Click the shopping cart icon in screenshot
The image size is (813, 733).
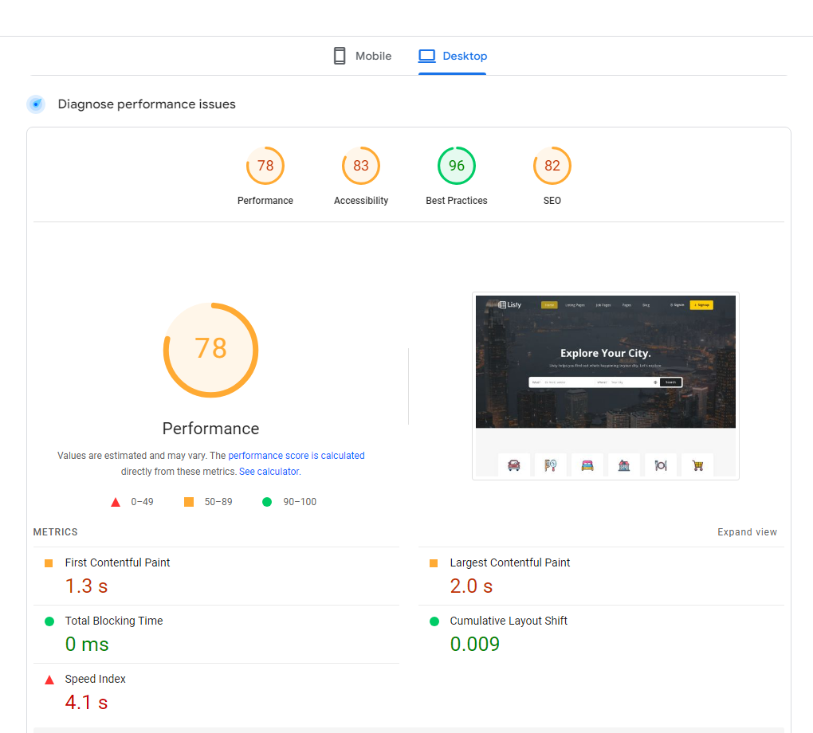tap(698, 465)
